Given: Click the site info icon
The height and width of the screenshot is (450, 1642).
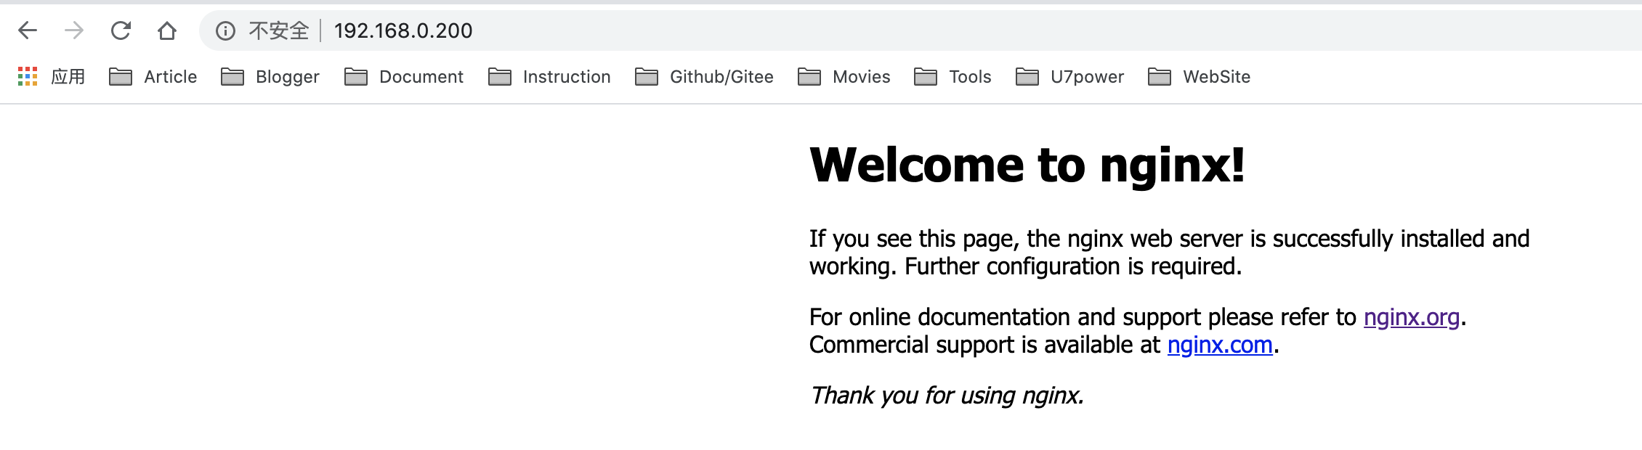Looking at the screenshot, I should pos(225,30).
